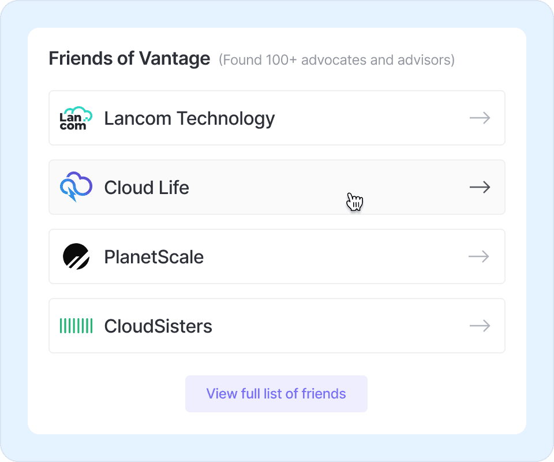Click the Cloud Life lightning cloud logo
Viewport: 554px width, 462px height.
pos(76,187)
